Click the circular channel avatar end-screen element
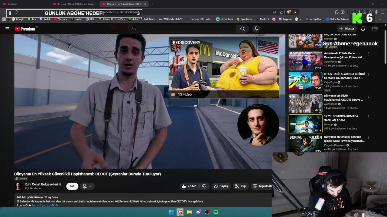The height and width of the screenshot is (217, 387). click(x=258, y=124)
